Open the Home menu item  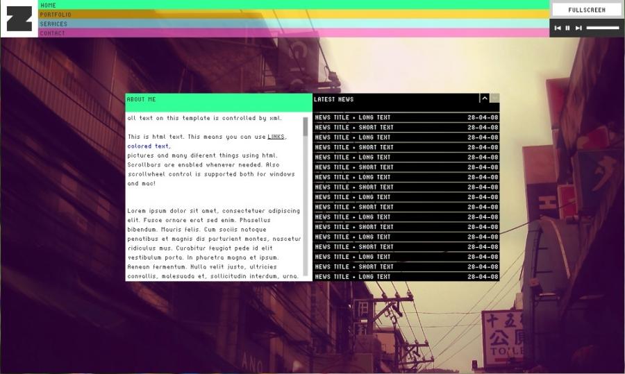click(x=294, y=5)
